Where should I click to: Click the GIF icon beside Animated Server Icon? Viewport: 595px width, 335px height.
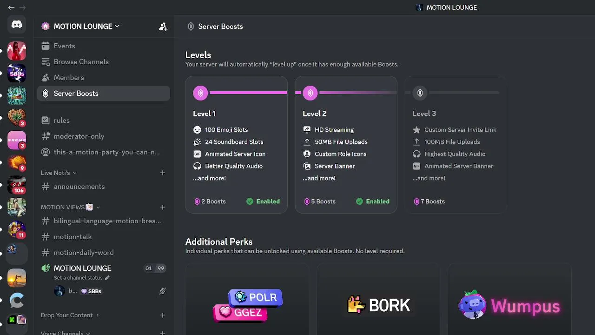coord(197,154)
